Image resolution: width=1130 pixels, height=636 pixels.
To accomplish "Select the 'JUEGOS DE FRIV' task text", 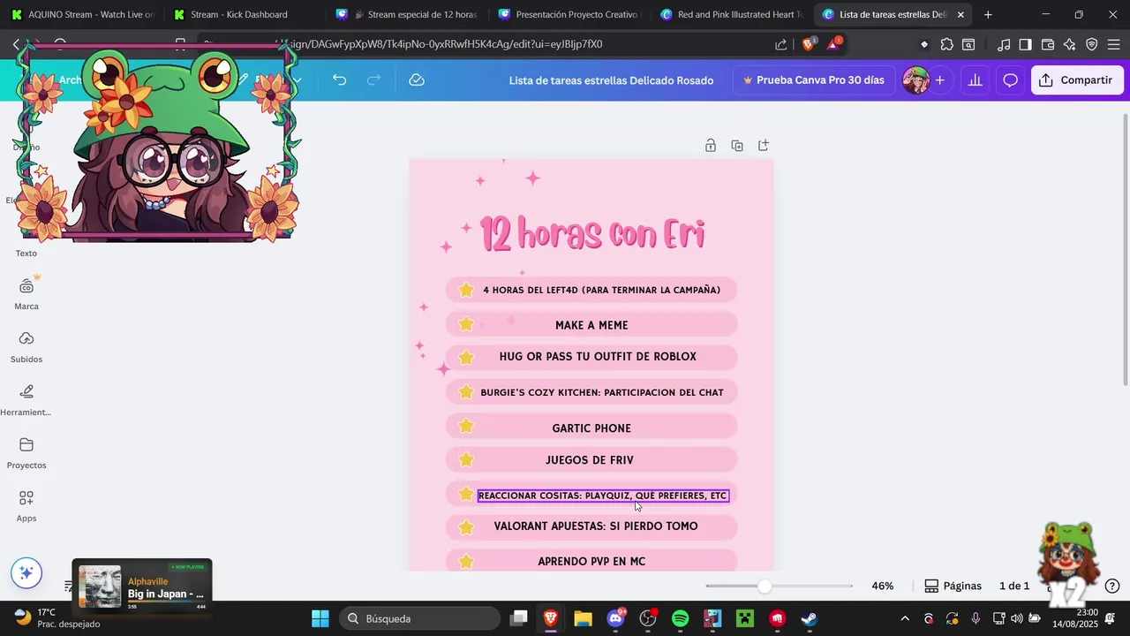I will click(590, 460).
